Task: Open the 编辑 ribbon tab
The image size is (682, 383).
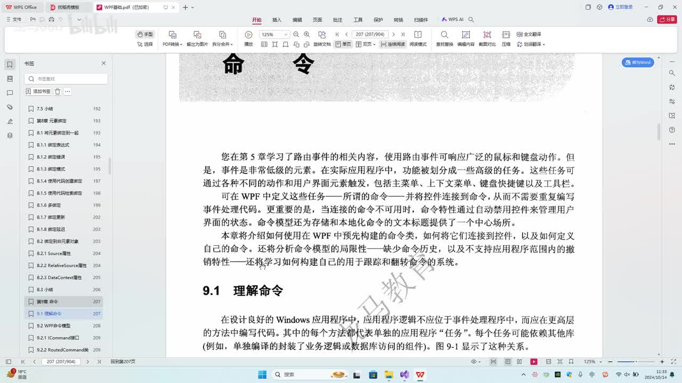Action: click(x=297, y=20)
